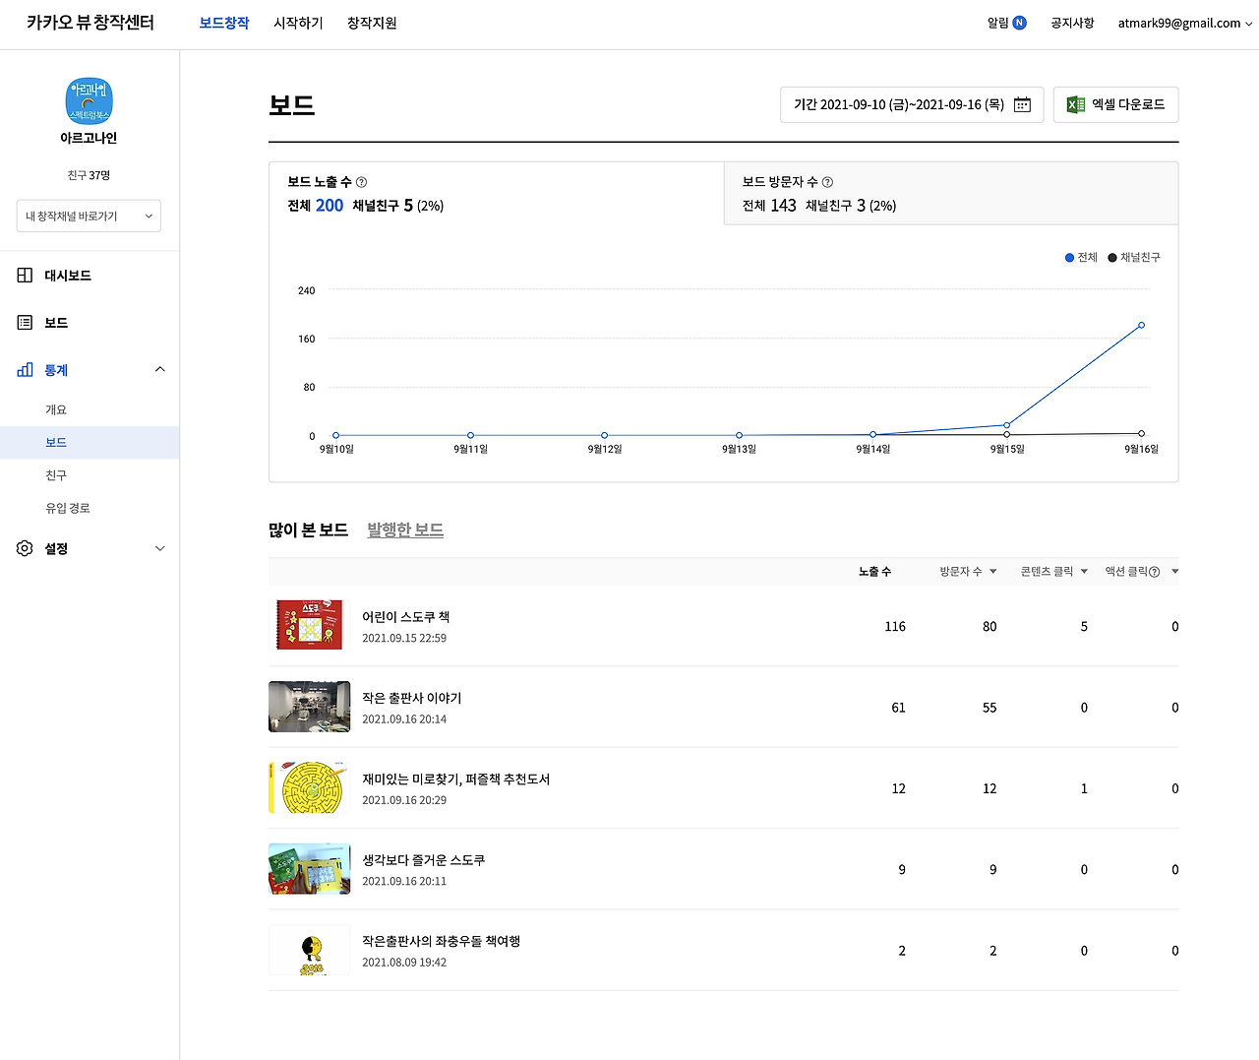Select the 대시보드 grid icon in sidebar
This screenshot has width=1259, height=1060.
click(24, 275)
